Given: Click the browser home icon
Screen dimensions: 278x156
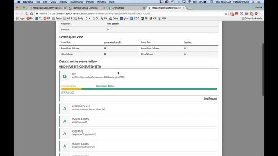Looking at the screenshot, I should tap(32, 13).
